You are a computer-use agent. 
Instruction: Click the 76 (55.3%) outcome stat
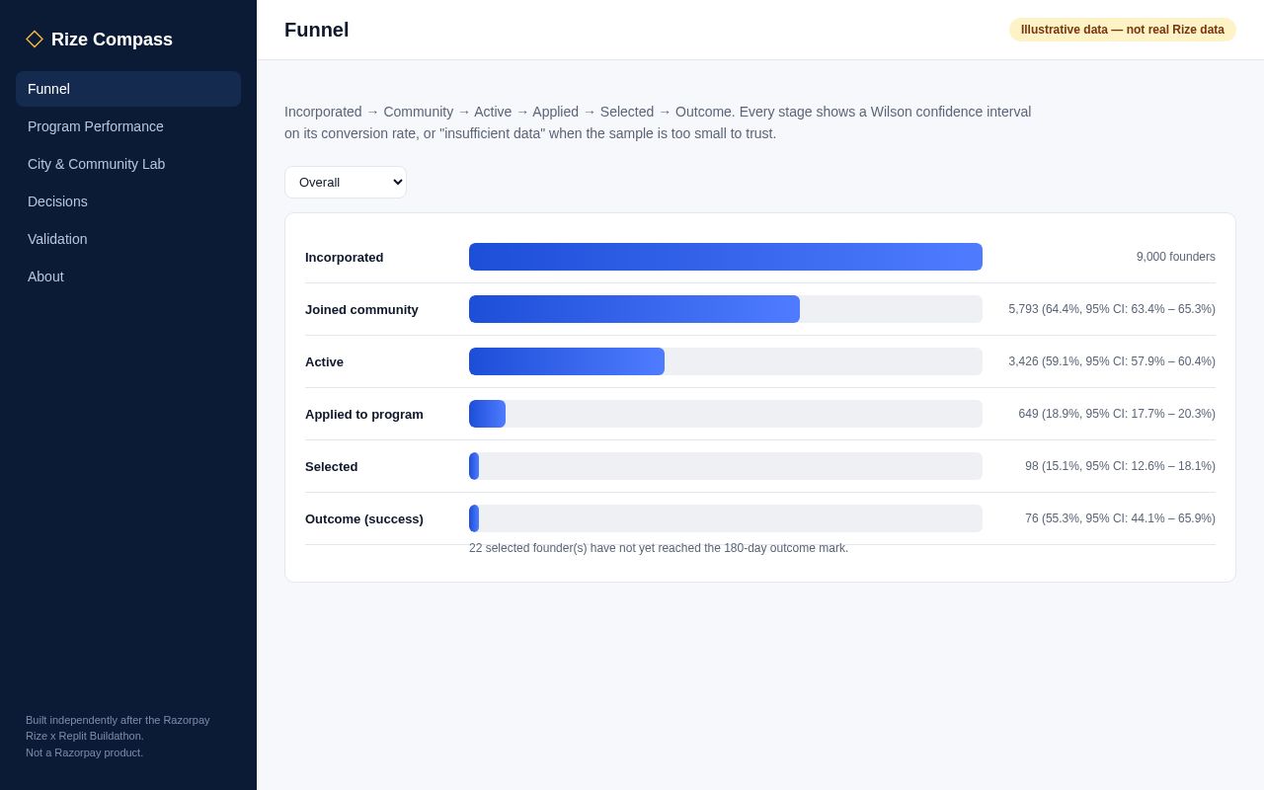pyautogui.click(x=1120, y=518)
